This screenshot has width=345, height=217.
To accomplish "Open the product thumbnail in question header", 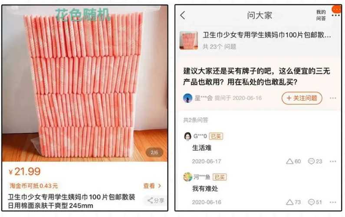I will [189, 40].
